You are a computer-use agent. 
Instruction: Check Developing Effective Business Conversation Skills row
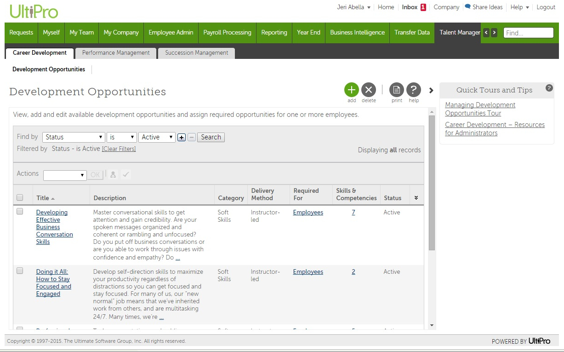click(20, 212)
